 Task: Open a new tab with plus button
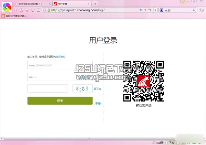pyautogui.click(x=95, y=4)
